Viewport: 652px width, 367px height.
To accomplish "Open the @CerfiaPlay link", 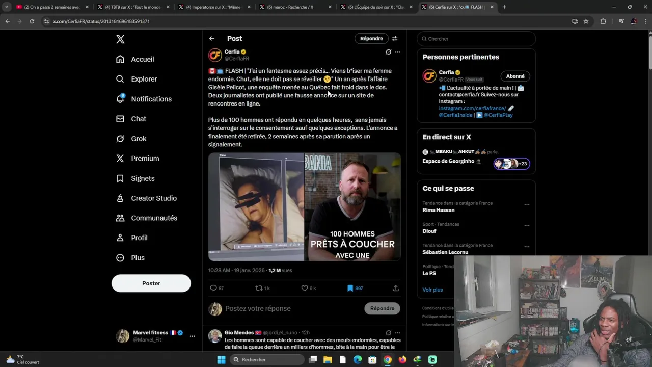I will click(498, 115).
